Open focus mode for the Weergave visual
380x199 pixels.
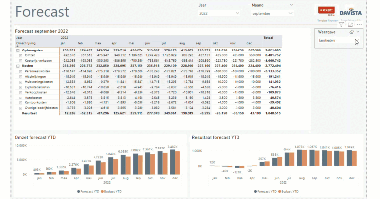350,24
